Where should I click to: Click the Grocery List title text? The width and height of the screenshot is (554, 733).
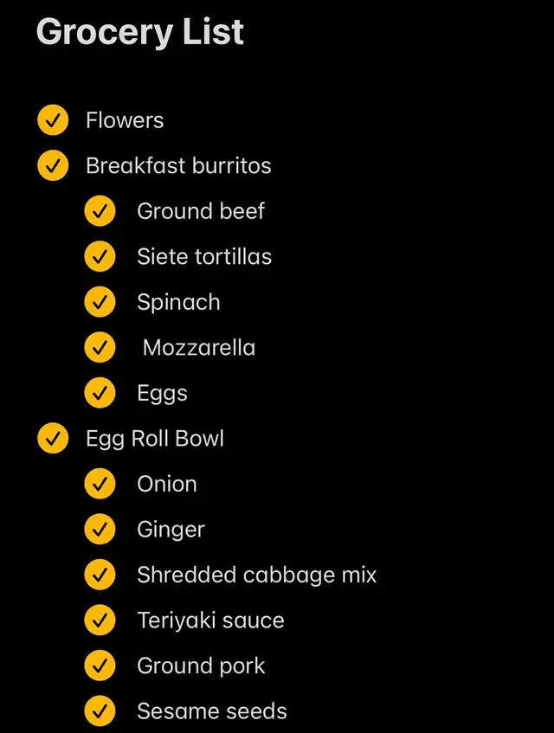[x=140, y=33]
